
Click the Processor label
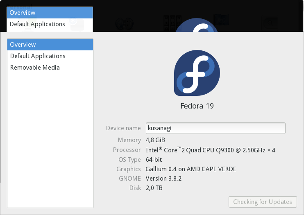(127, 150)
